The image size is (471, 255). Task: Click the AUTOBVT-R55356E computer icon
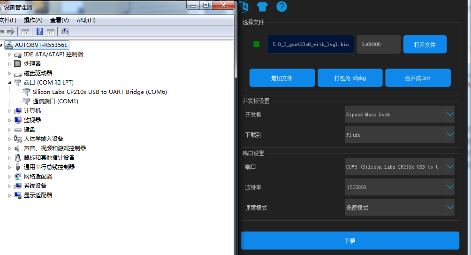[9, 45]
